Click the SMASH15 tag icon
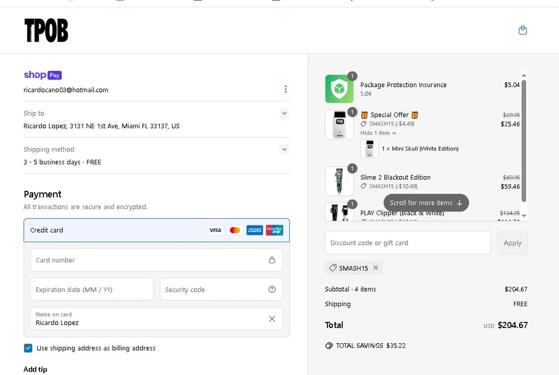559x375 pixels. click(x=333, y=268)
